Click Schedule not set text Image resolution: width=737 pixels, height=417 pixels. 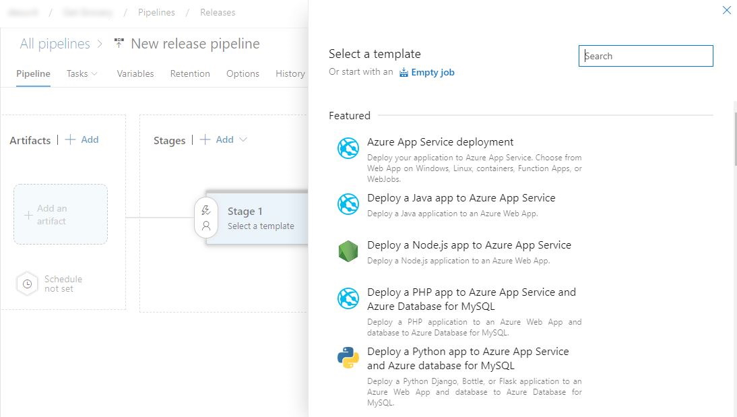63,284
